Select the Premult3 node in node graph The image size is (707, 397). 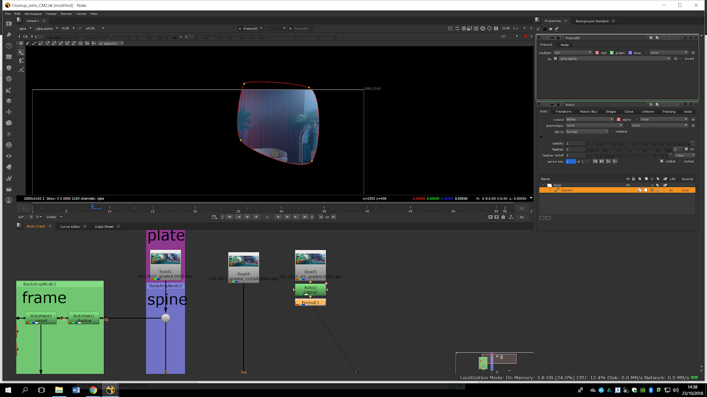pyautogui.click(x=310, y=303)
